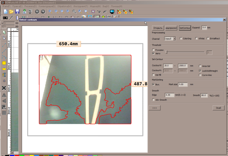The image size is (228, 156).
Task: Open the Файл(F) menu
Action: [6, 6]
